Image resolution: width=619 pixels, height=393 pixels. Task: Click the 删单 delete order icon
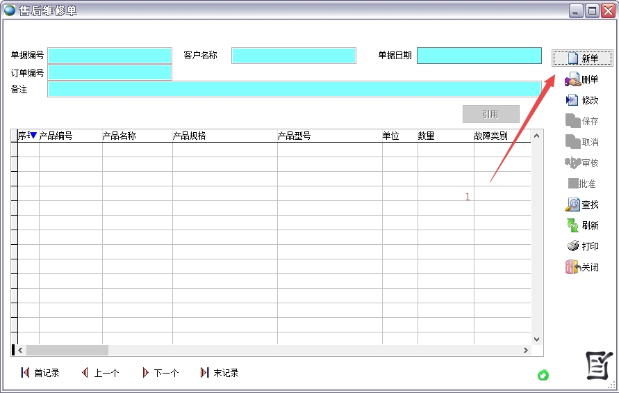[572, 79]
